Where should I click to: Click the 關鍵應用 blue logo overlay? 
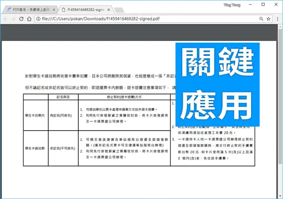pos(218,84)
